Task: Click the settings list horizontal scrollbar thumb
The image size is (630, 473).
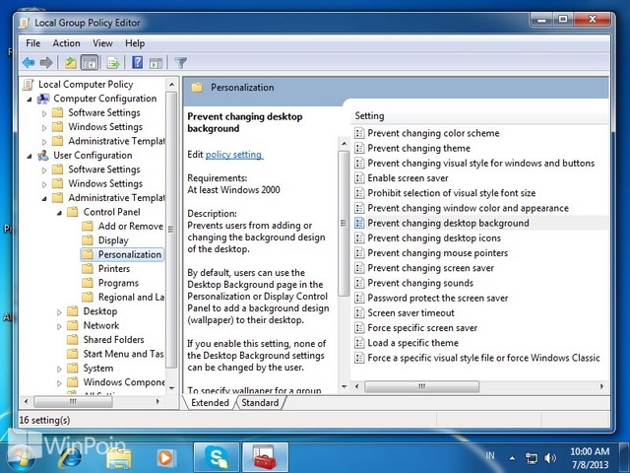Action: (421, 386)
